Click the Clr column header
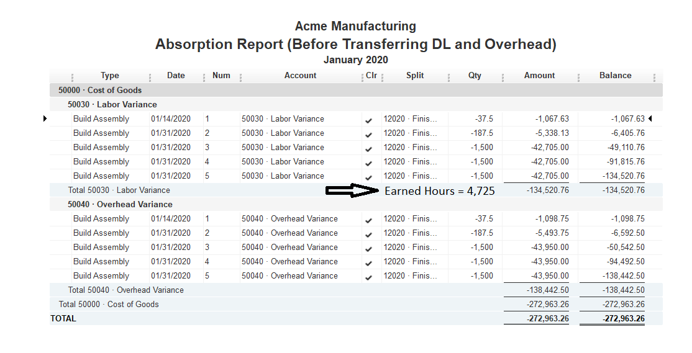This screenshot has width=692, height=353. (x=371, y=75)
